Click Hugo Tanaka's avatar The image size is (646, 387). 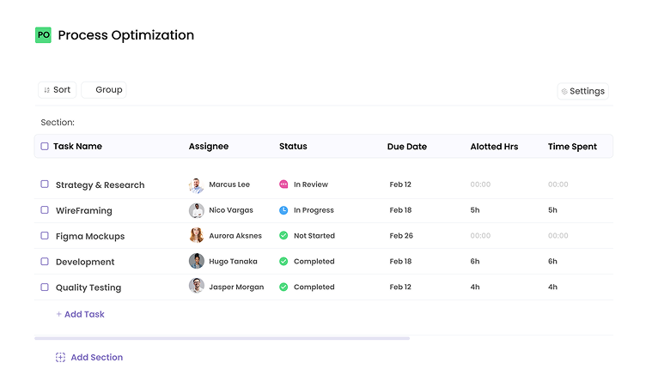(197, 262)
